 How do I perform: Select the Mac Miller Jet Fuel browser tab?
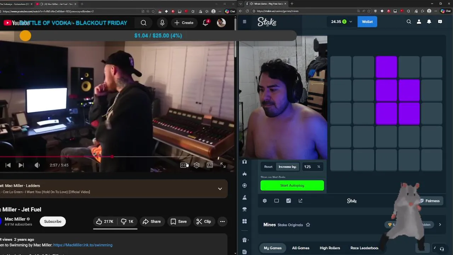(57, 4)
